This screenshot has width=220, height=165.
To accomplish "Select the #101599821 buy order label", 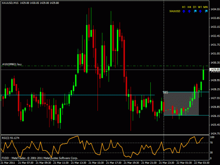I will pyautogui.click(x=12, y=64).
